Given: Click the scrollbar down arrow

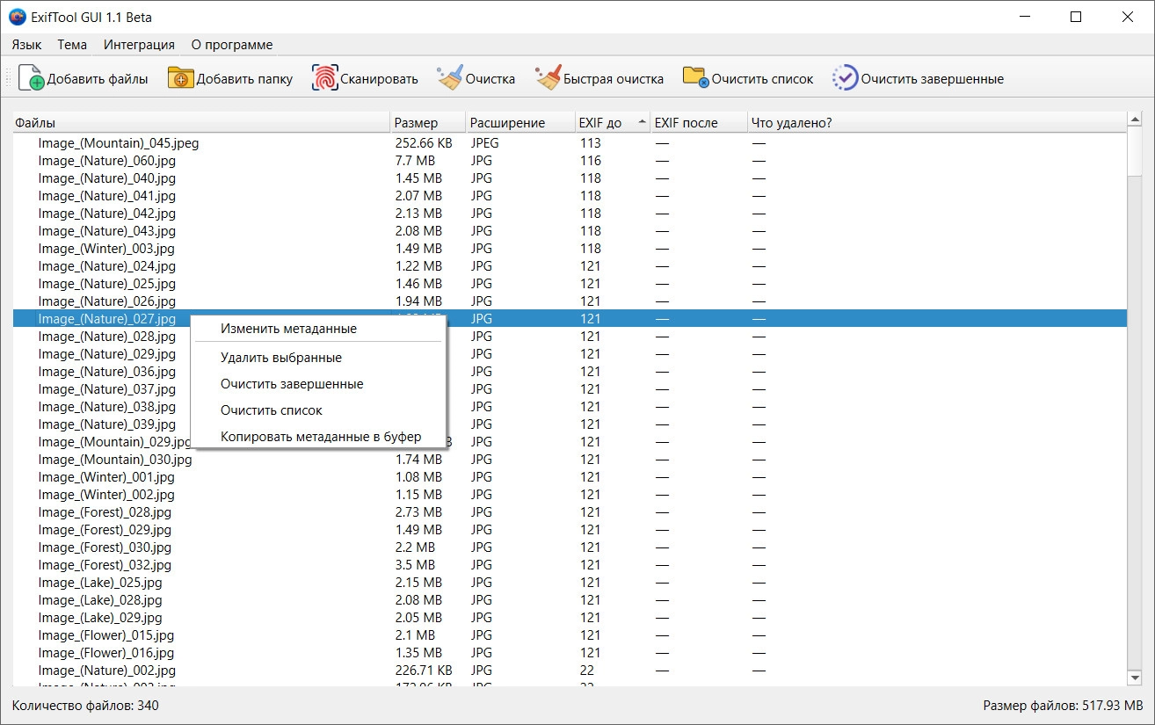Looking at the screenshot, I should 1135,678.
